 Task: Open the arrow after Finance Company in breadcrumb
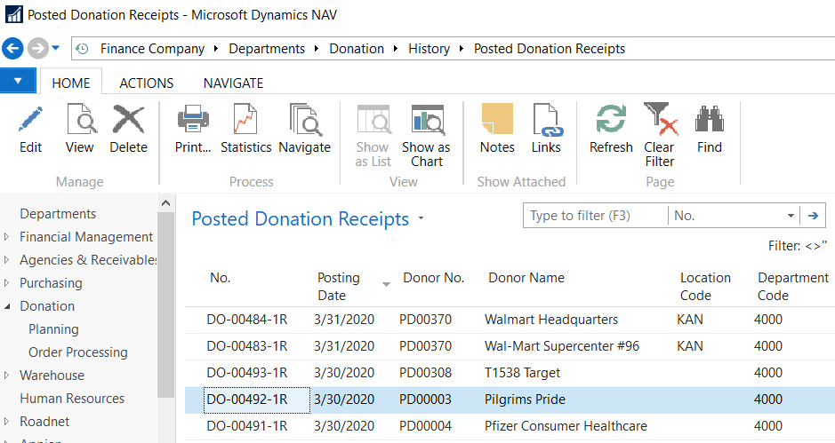pyautogui.click(x=216, y=49)
